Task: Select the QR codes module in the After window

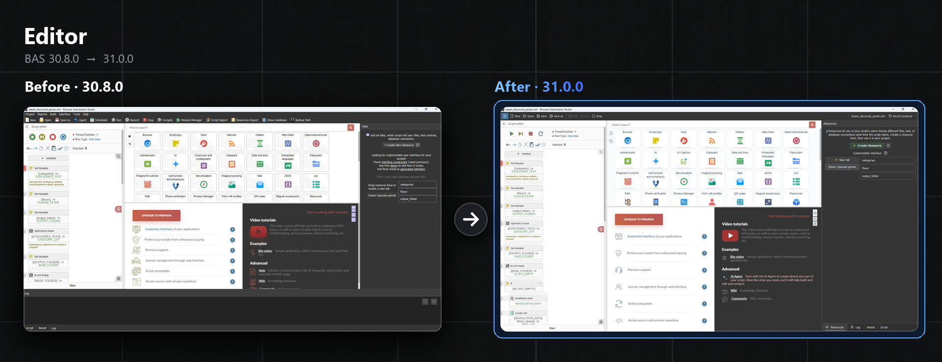Action: [x=740, y=199]
